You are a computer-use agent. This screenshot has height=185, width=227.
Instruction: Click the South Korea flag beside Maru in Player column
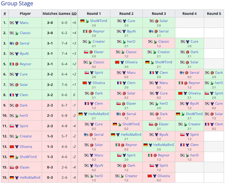coord(12,23)
